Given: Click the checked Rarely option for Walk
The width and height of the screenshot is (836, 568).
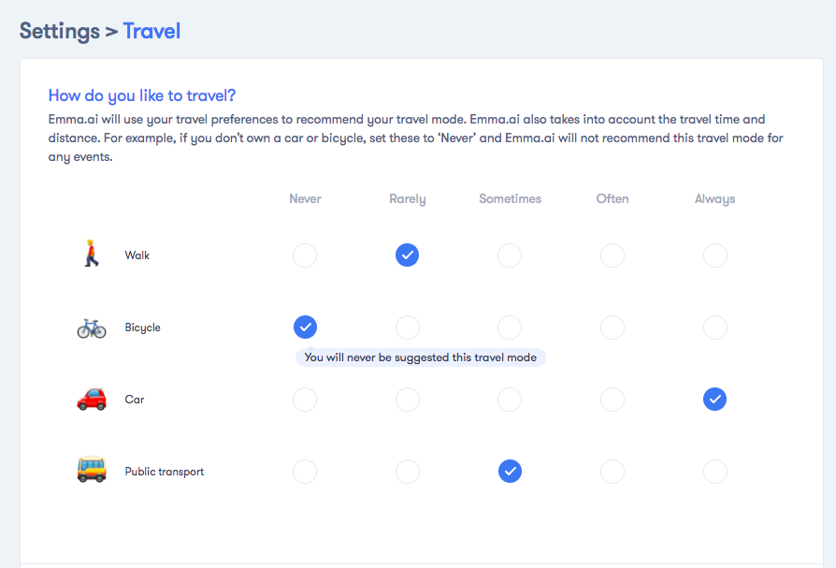Looking at the screenshot, I should [408, 255].
